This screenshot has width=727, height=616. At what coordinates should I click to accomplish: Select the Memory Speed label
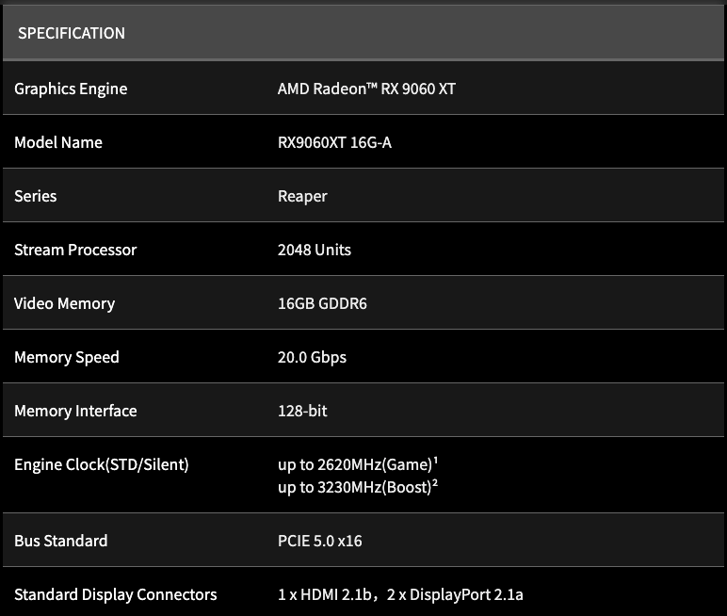(x=66, y=358)
